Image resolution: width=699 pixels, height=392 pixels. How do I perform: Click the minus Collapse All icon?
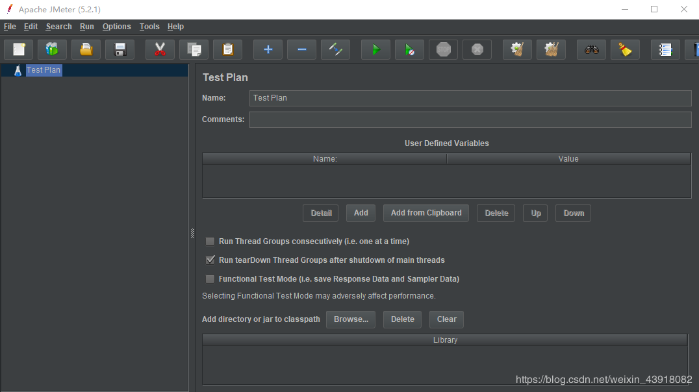click(301, 49)
